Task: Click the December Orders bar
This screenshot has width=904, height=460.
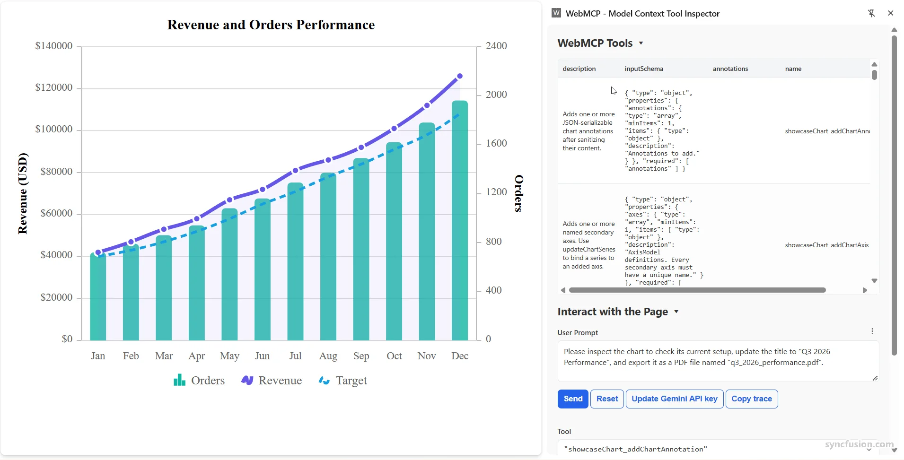Action: (x=460, y=220)
